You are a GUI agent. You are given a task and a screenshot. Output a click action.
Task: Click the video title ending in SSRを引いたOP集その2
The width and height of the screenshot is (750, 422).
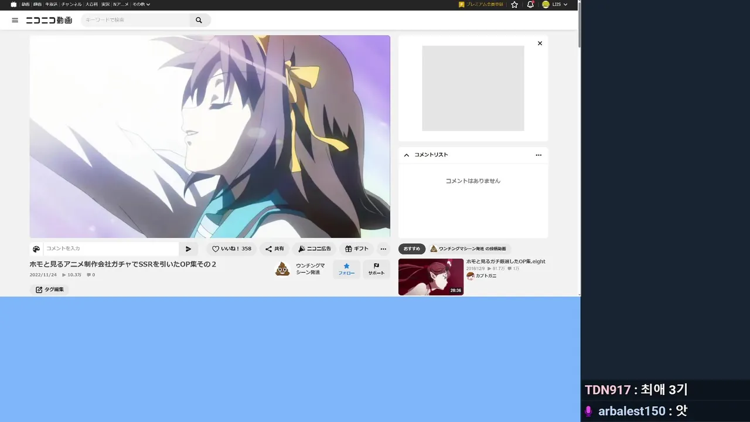click(x=123, y=264)
